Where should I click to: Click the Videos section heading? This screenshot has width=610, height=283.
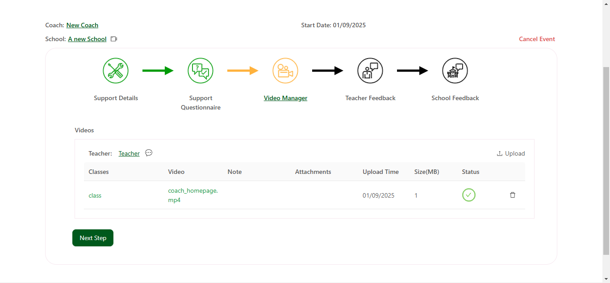tap(84, 130)
